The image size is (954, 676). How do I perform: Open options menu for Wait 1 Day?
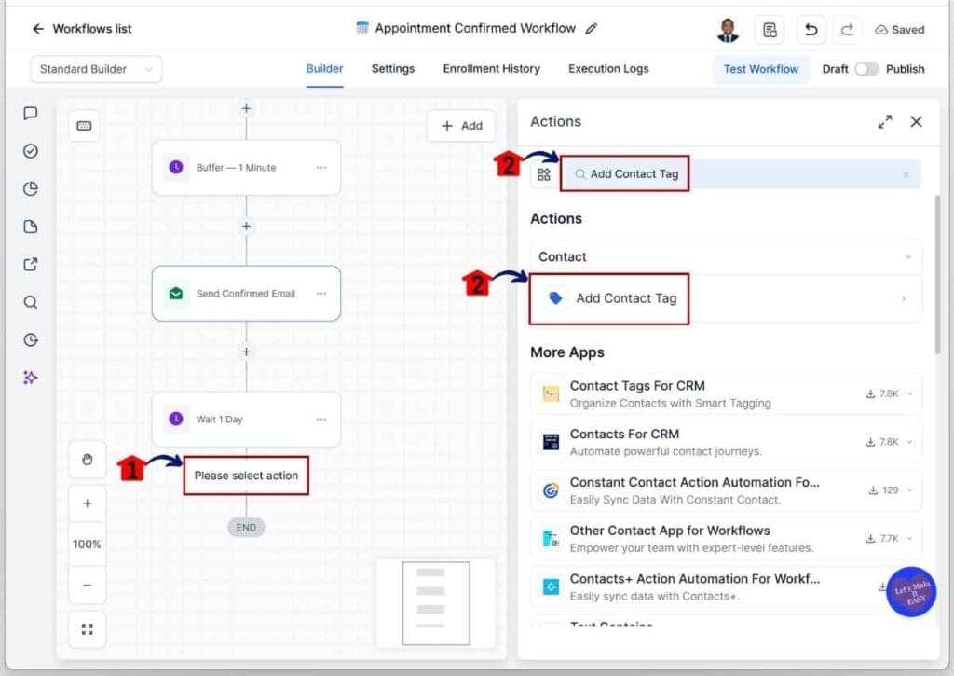[x=321, y=420]
